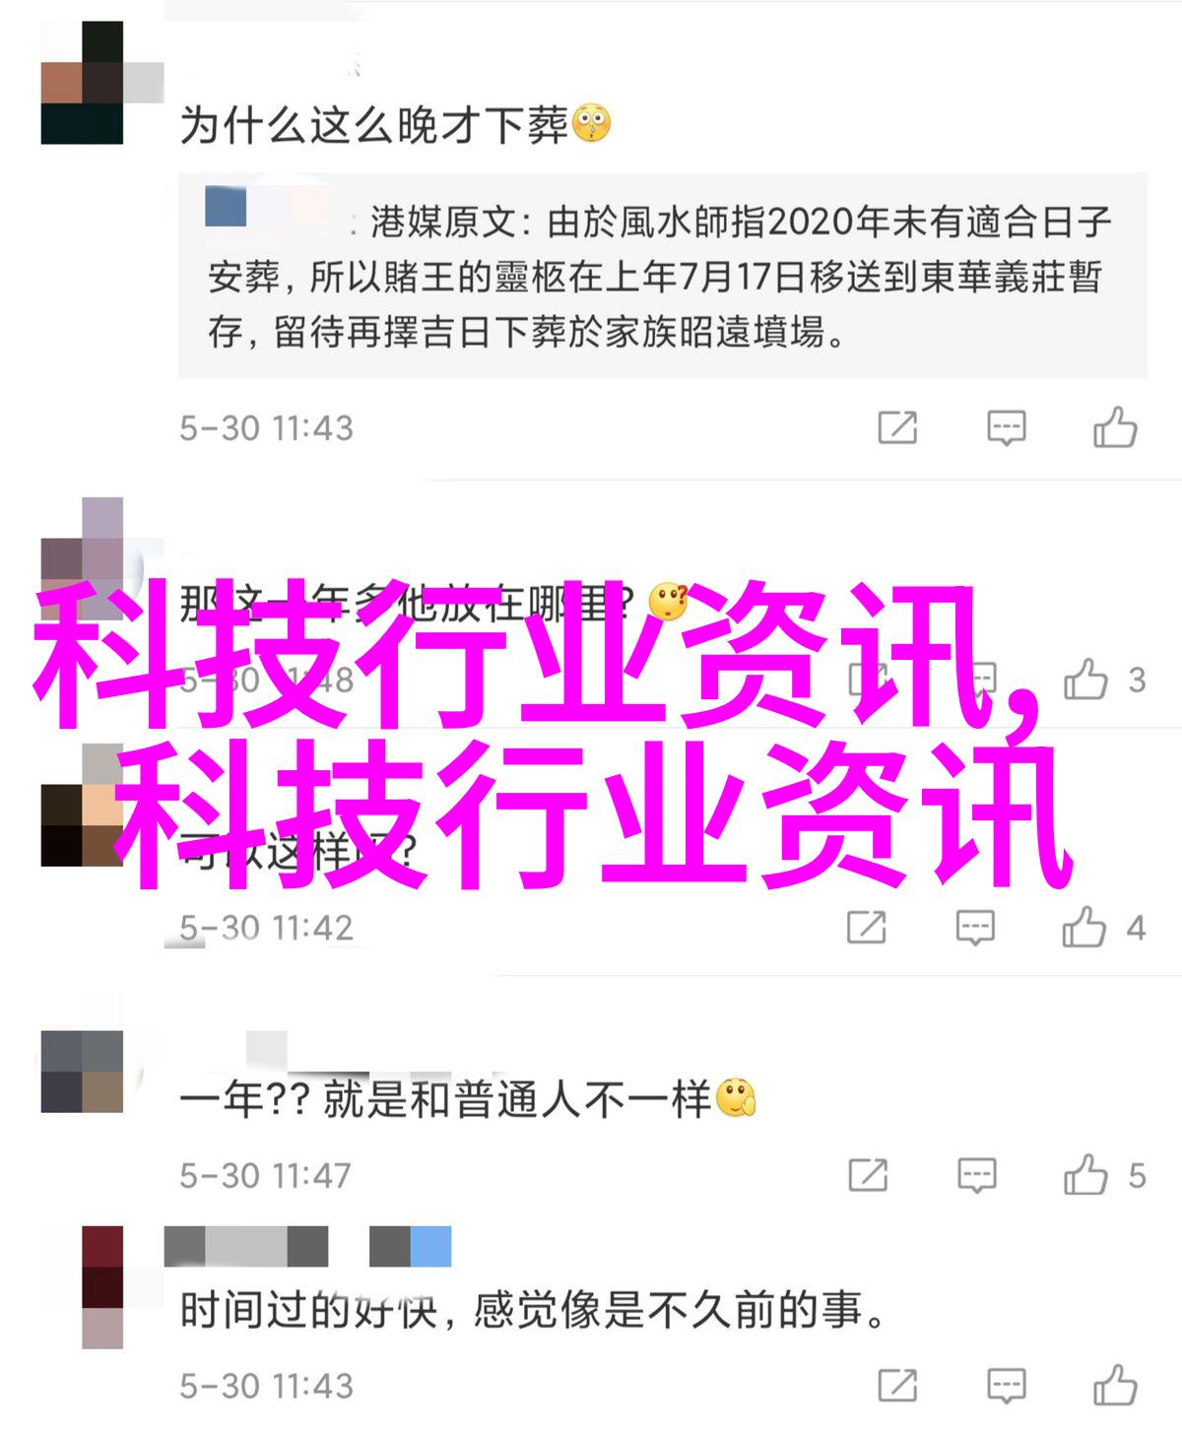Like the comment '时间过的好快'
The image size is (1182, 1431).
pos(1115,1386)
